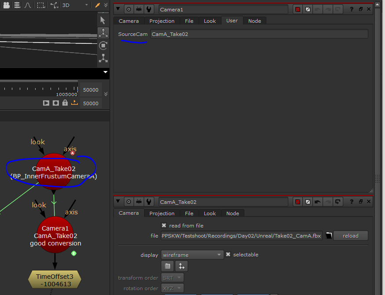This screenshot has height=295, width=385.
Task: Open the Look tab in CamA_Take02 panel
Action: click(210, 213)
